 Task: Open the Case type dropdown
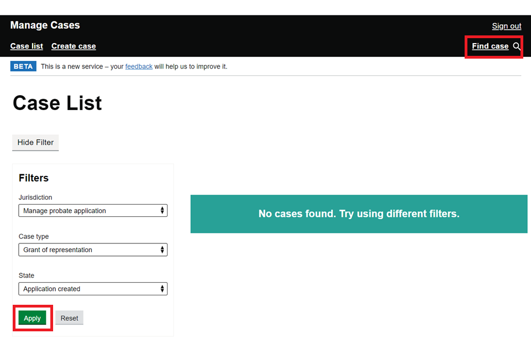coord(93,249)
